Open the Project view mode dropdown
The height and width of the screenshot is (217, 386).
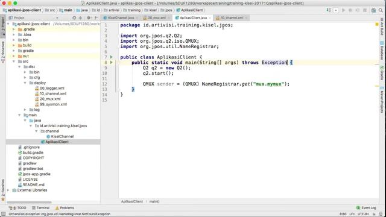57,18
